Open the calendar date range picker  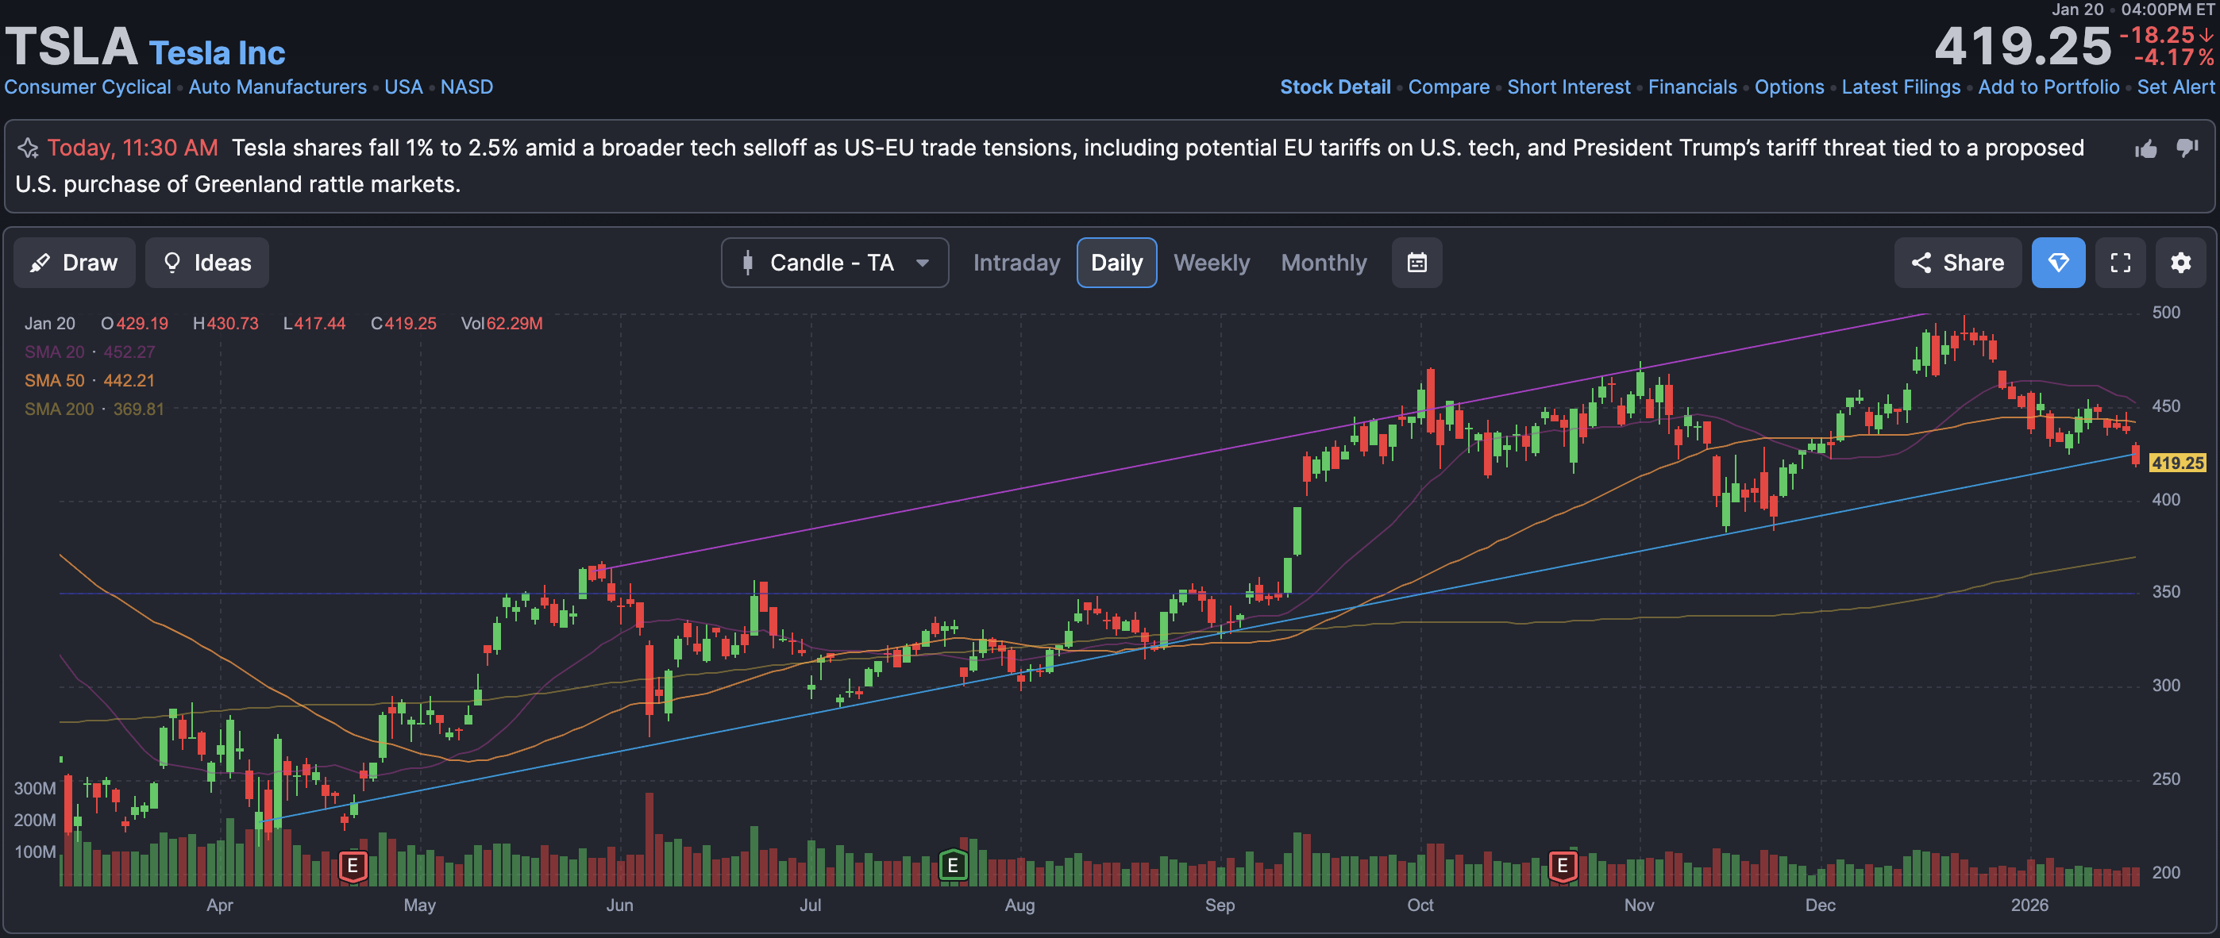click(x=1416, y=263)
